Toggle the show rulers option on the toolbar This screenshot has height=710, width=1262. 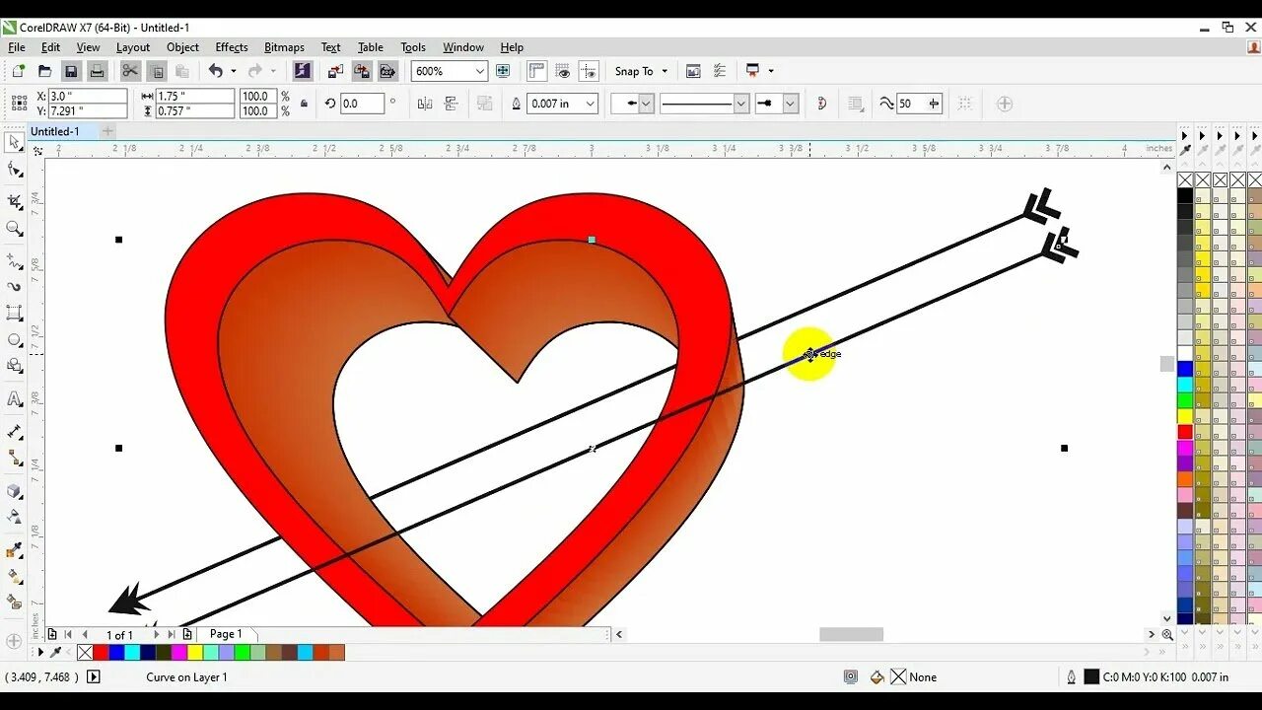[536, 70]
